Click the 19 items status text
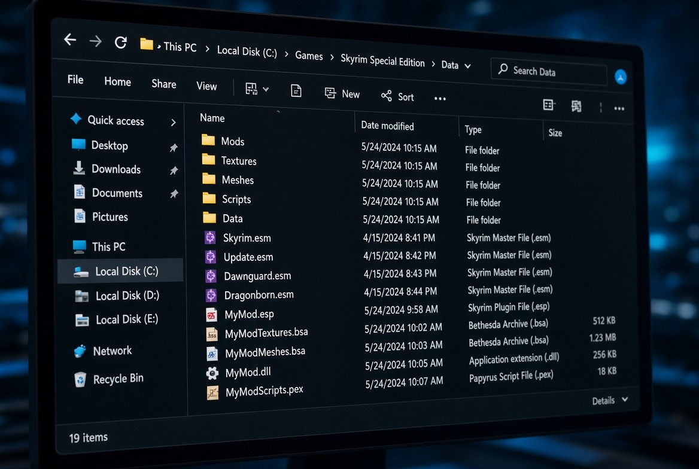This screenshot has width=699, height=469. 88,438
